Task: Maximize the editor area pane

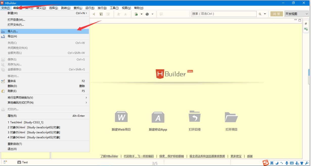Action: coord(300,20)
